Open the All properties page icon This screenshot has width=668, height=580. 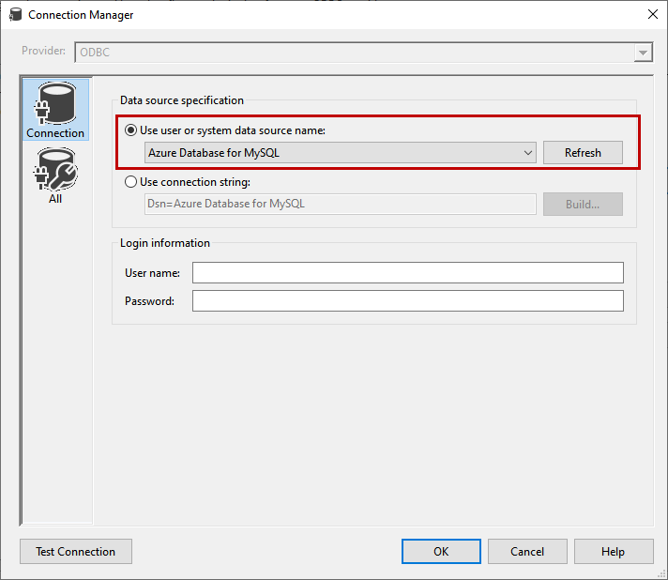[55, 176]
